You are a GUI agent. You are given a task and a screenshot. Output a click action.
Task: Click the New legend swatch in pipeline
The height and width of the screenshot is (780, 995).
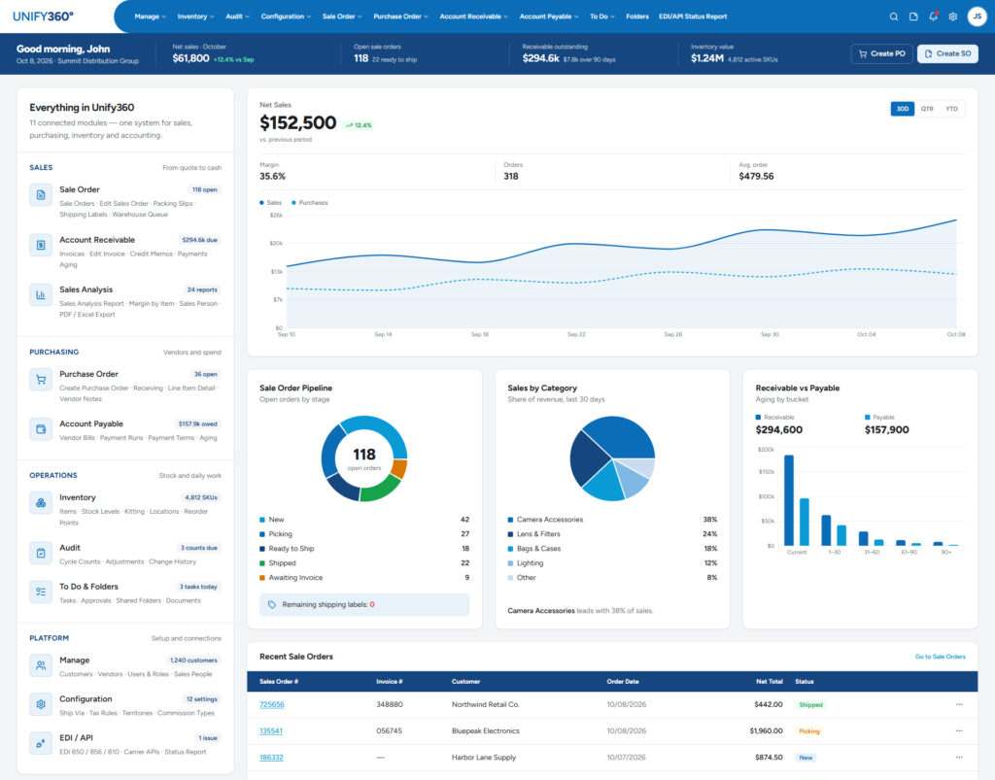click(x=262, y=520)
